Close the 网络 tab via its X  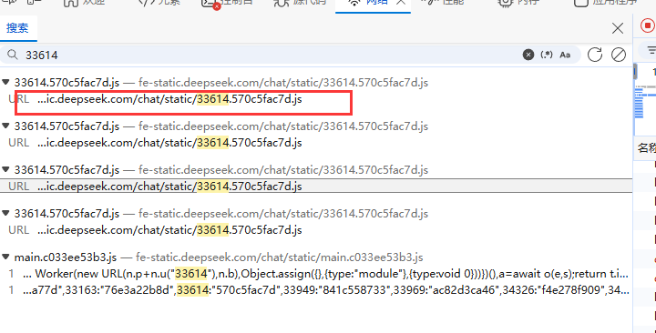click(x=400, y=2)
